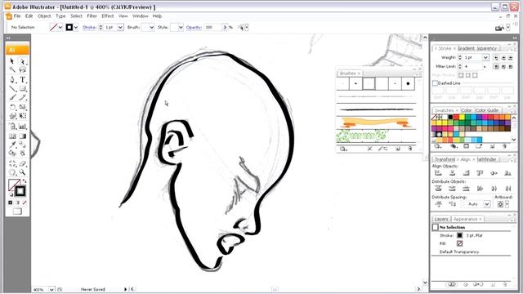Click Swap Fill and Stroke arrow

[24, 181]
